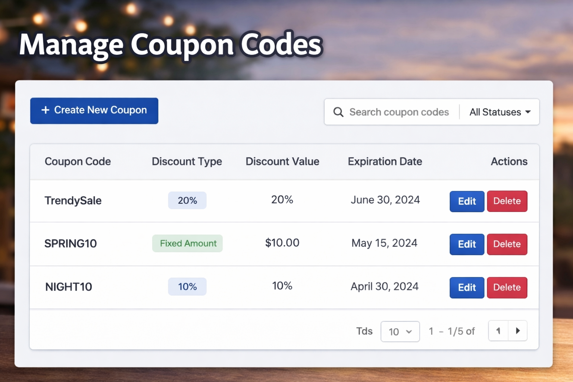Image resolution: width=573 pixels, height=382 pixels.
Task: Select the 20% discount type badge
Action: pyautogui.click(x=187, y=201)
